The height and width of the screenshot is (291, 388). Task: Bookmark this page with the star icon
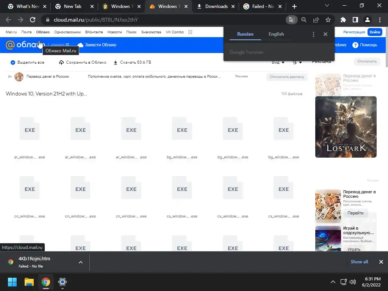point(328,20)
